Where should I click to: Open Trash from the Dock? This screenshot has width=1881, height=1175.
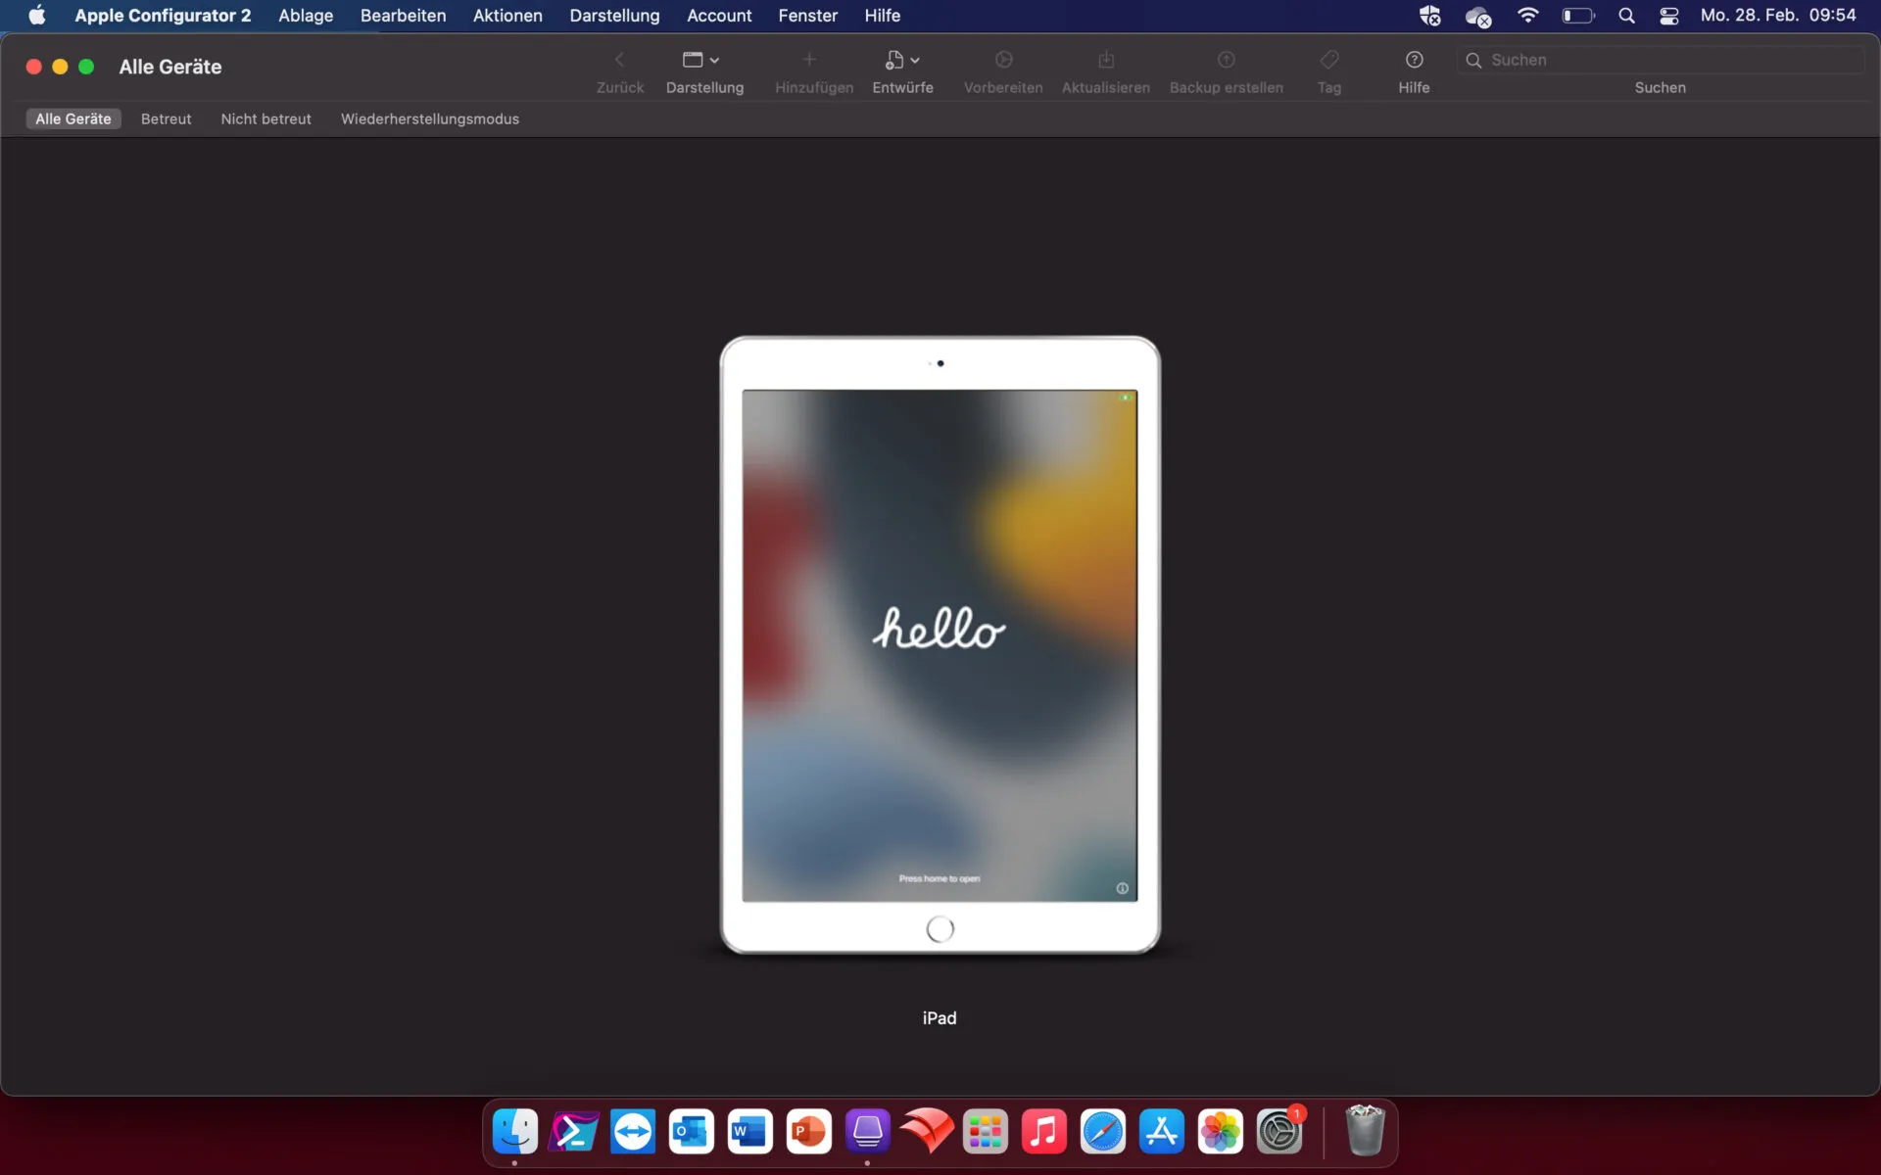(x=1365, y=1131)
